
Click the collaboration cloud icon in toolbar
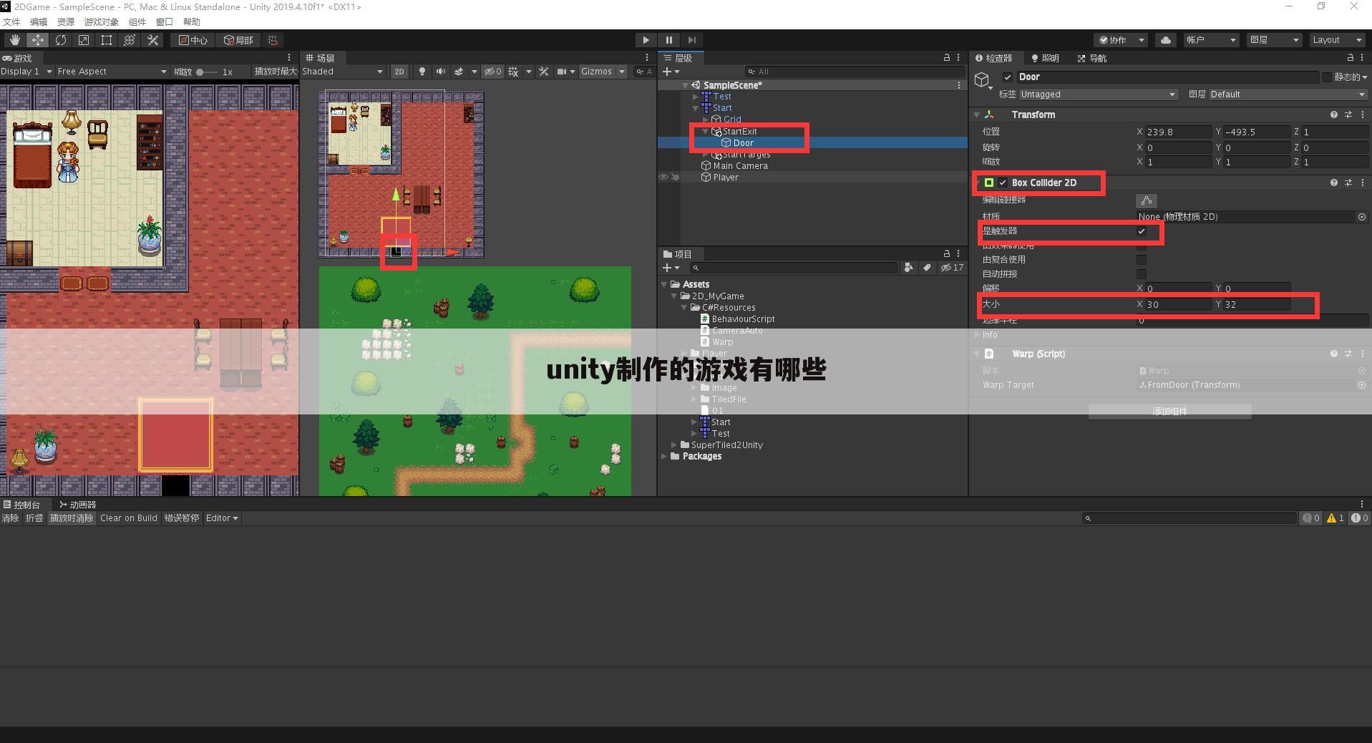(x=1166, y=39)
